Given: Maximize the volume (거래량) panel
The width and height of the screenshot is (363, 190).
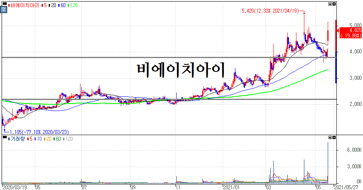Looking at the screenshot, I should coord(330,137).
